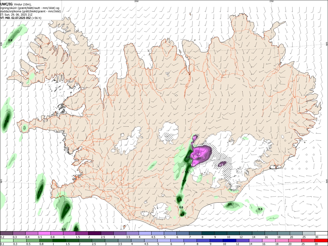Select the 16 light pink swatch in the rain scale
This screenshot has height=246, width=328.
[x=268, y=240]
